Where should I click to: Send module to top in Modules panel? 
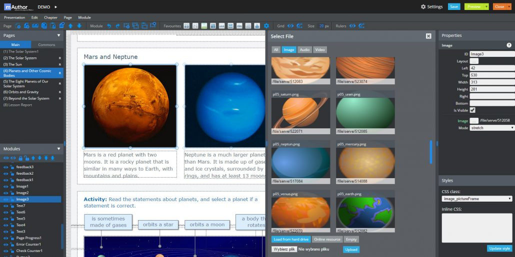(46, 158)
